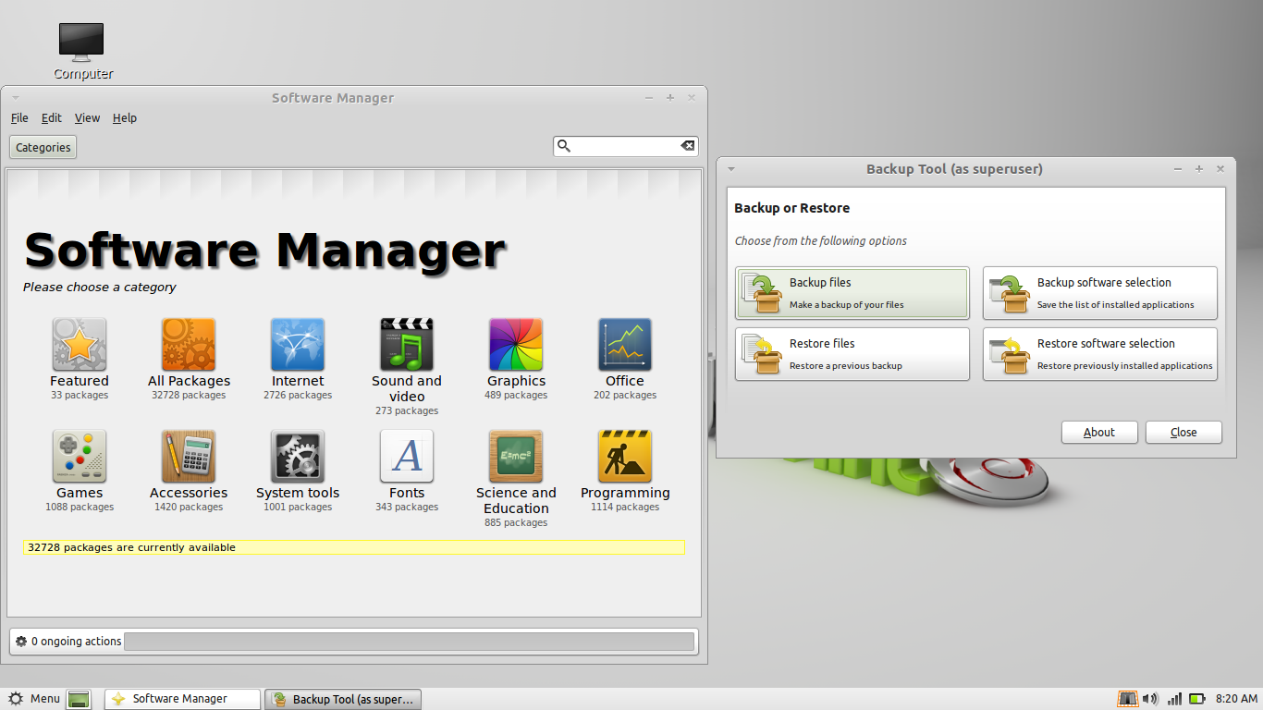
Task: Open the Graphics color wheel icon
Action: pyautogui.click(x=516, y=345)
